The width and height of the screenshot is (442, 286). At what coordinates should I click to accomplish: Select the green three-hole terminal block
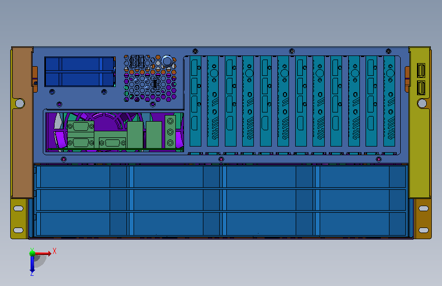(x=170, y=132)
